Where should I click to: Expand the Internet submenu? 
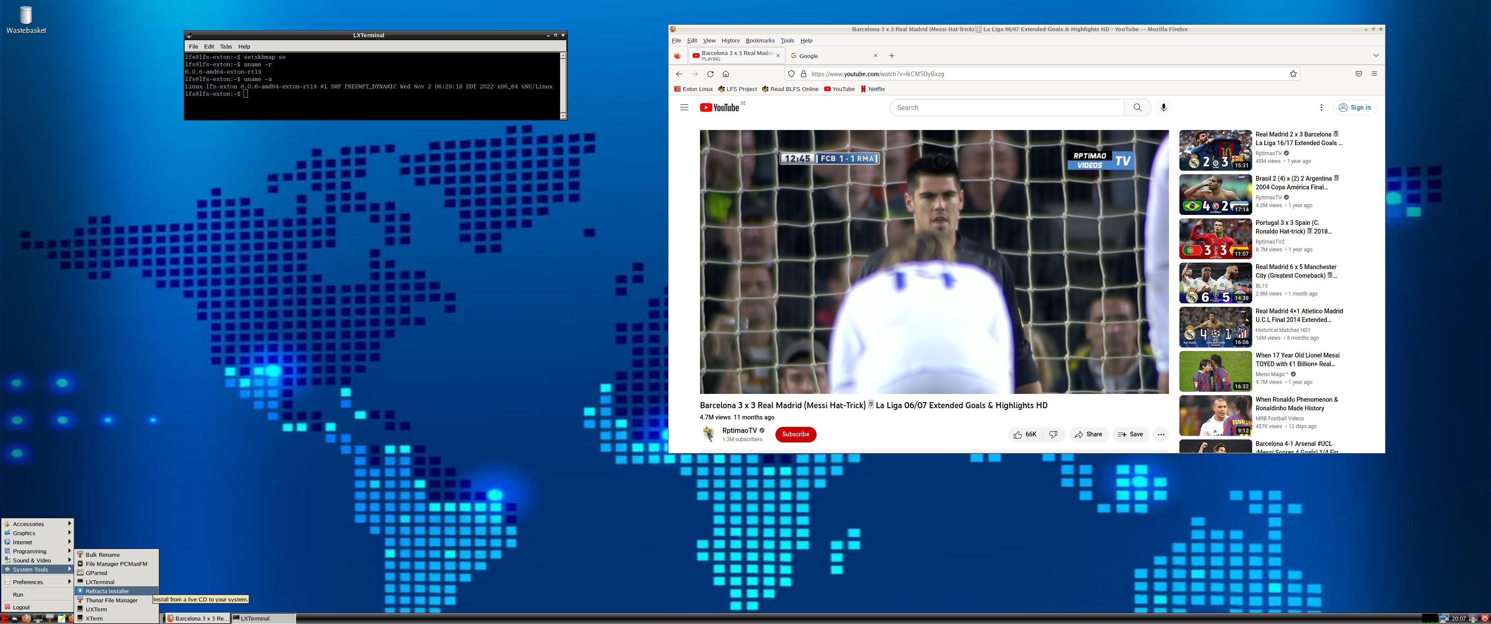[38, 543]
